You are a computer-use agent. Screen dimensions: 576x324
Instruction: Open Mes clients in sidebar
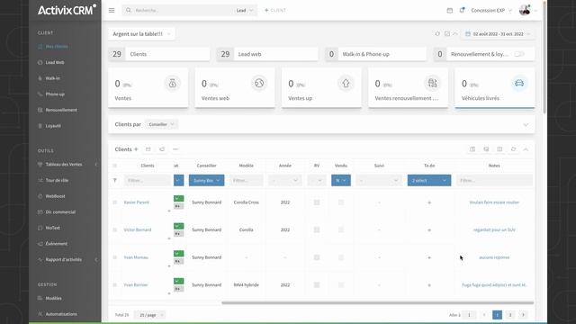tap(57, 47)
